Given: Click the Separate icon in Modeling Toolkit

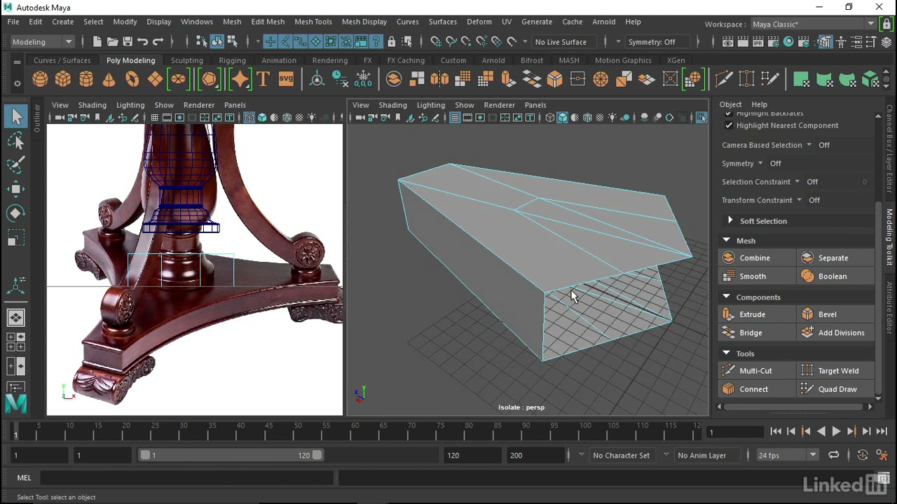Looking at the screenshot, I should pyautogui.click(x=807, y=258).
